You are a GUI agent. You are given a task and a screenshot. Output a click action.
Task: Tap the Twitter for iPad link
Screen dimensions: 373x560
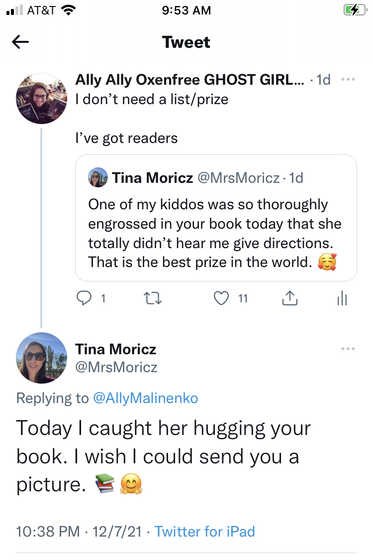pos(204,531)
